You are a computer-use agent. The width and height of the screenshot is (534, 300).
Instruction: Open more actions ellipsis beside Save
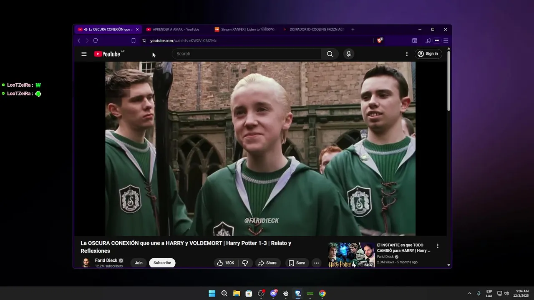click(317, 263)
